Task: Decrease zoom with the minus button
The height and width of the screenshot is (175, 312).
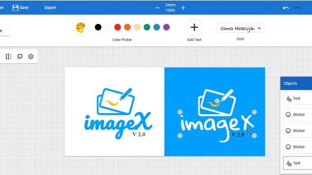Action: click(x=157, y=8)
